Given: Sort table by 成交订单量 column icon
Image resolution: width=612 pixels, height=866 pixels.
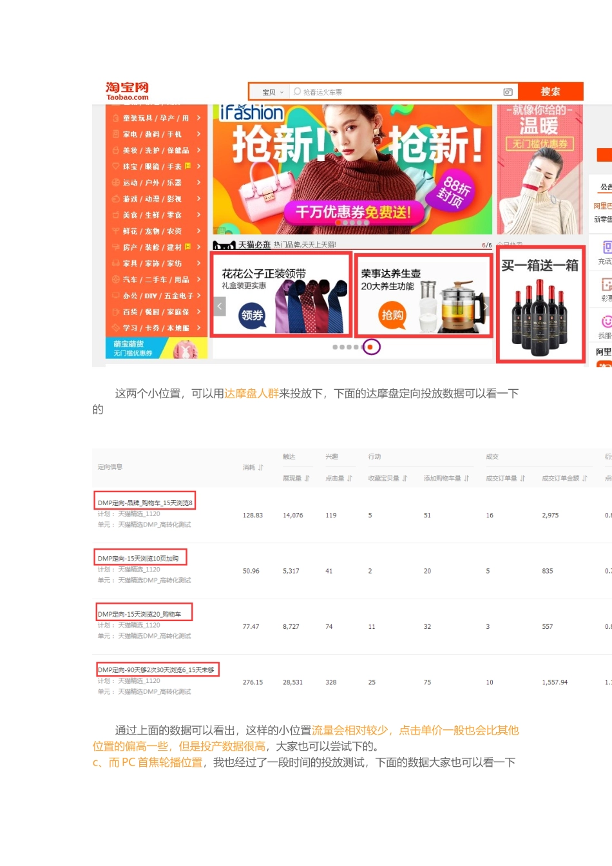Looking at the screenshot, I should point(522,478).
